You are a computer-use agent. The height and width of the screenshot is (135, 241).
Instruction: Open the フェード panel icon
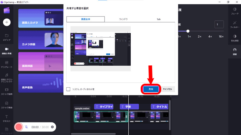(x=235, y=11)
